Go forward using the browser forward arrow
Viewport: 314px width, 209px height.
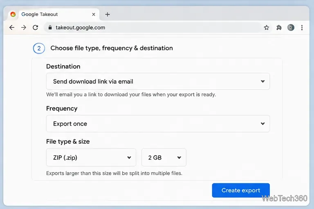click(x=24, y=27)
